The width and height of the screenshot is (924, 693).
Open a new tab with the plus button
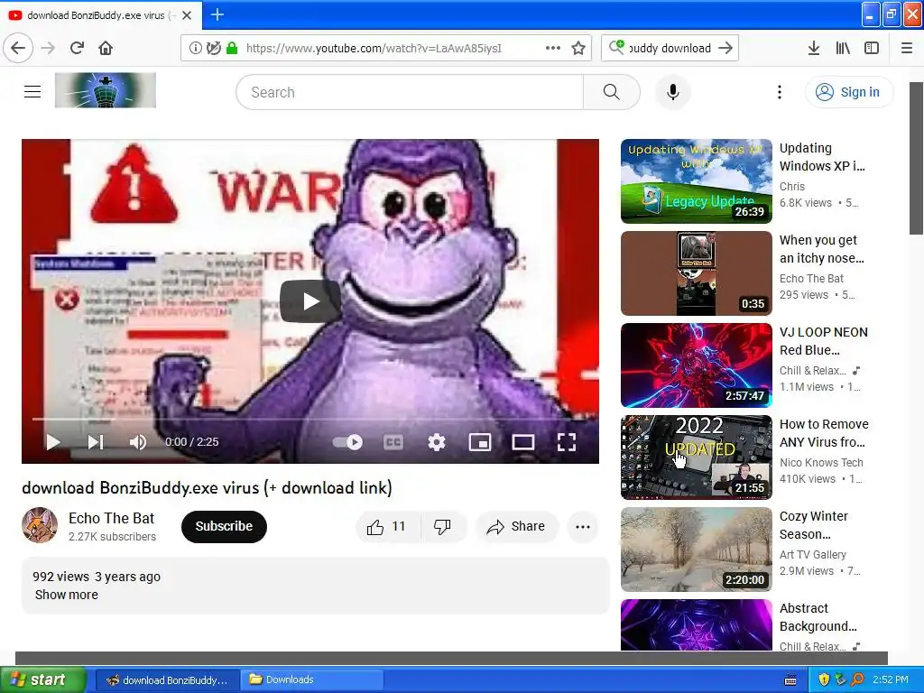217,14
